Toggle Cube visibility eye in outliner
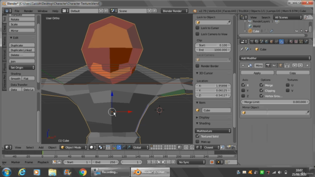Image resolution: width=315 pixels, height=177 pixels. pyautogui.click(x=297, y=31)
